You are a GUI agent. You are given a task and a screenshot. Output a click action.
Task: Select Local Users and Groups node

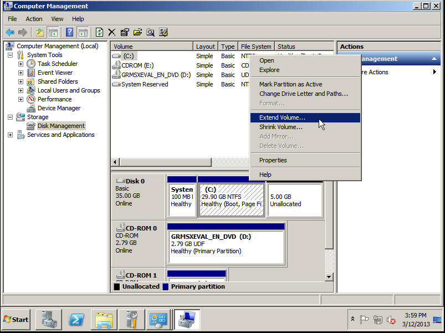coord(69,90)
